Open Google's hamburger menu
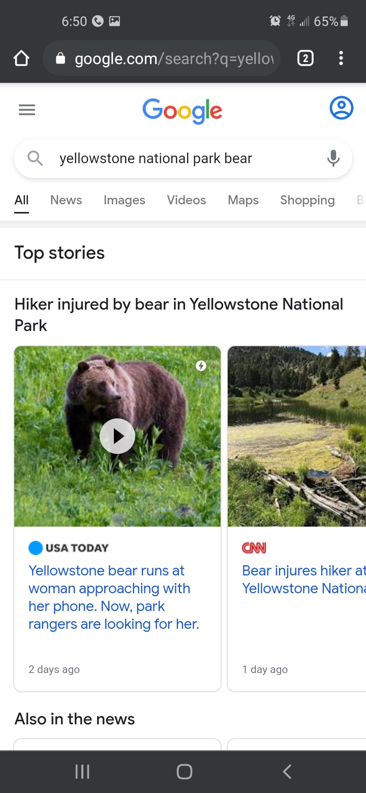 pos(27,110)
